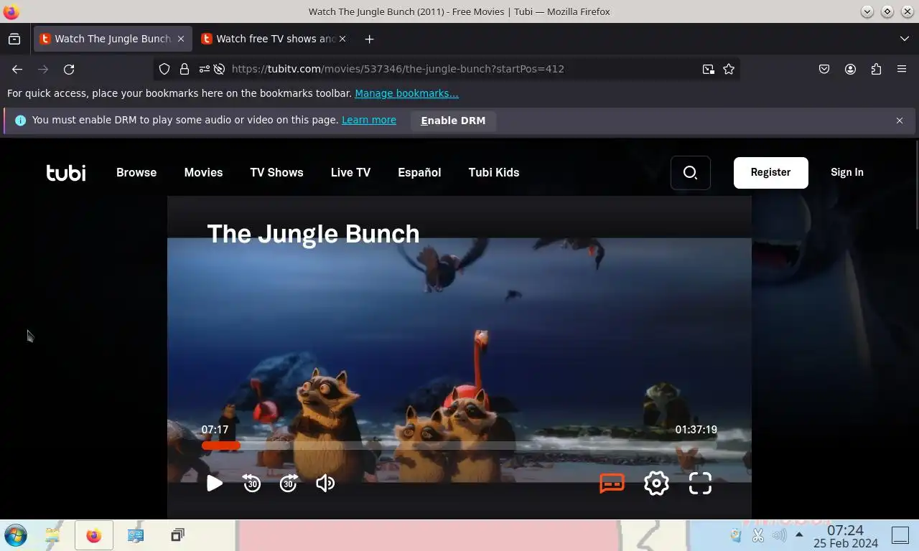The width and height of the screenshot is (919, 551).
Task: Click the Register button
Action: (771, 173)
